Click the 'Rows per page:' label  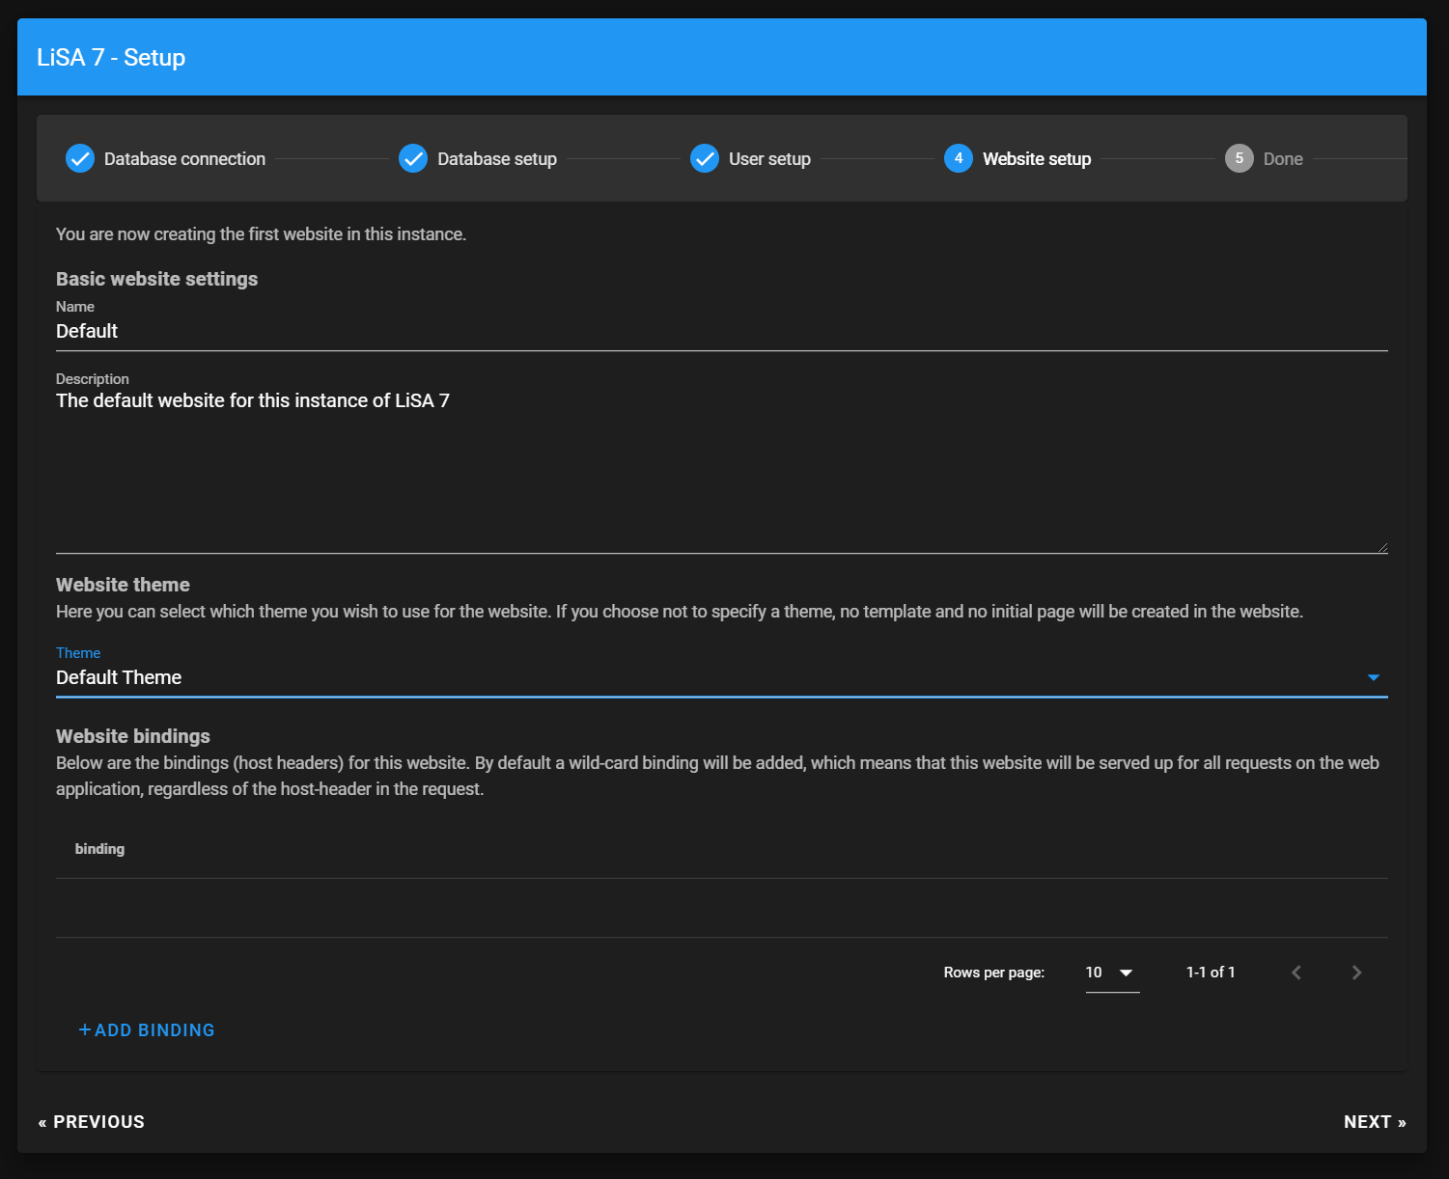pyautogui.click(x=994, y=973)
